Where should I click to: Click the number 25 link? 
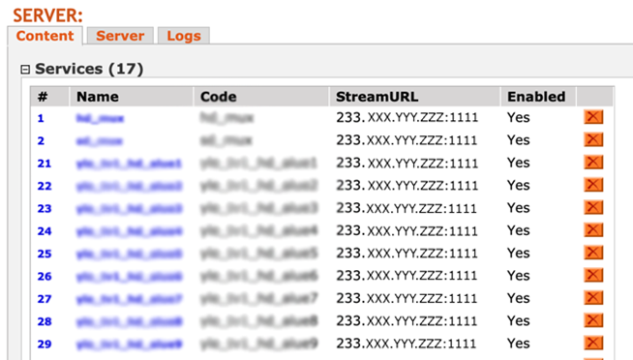45,254
